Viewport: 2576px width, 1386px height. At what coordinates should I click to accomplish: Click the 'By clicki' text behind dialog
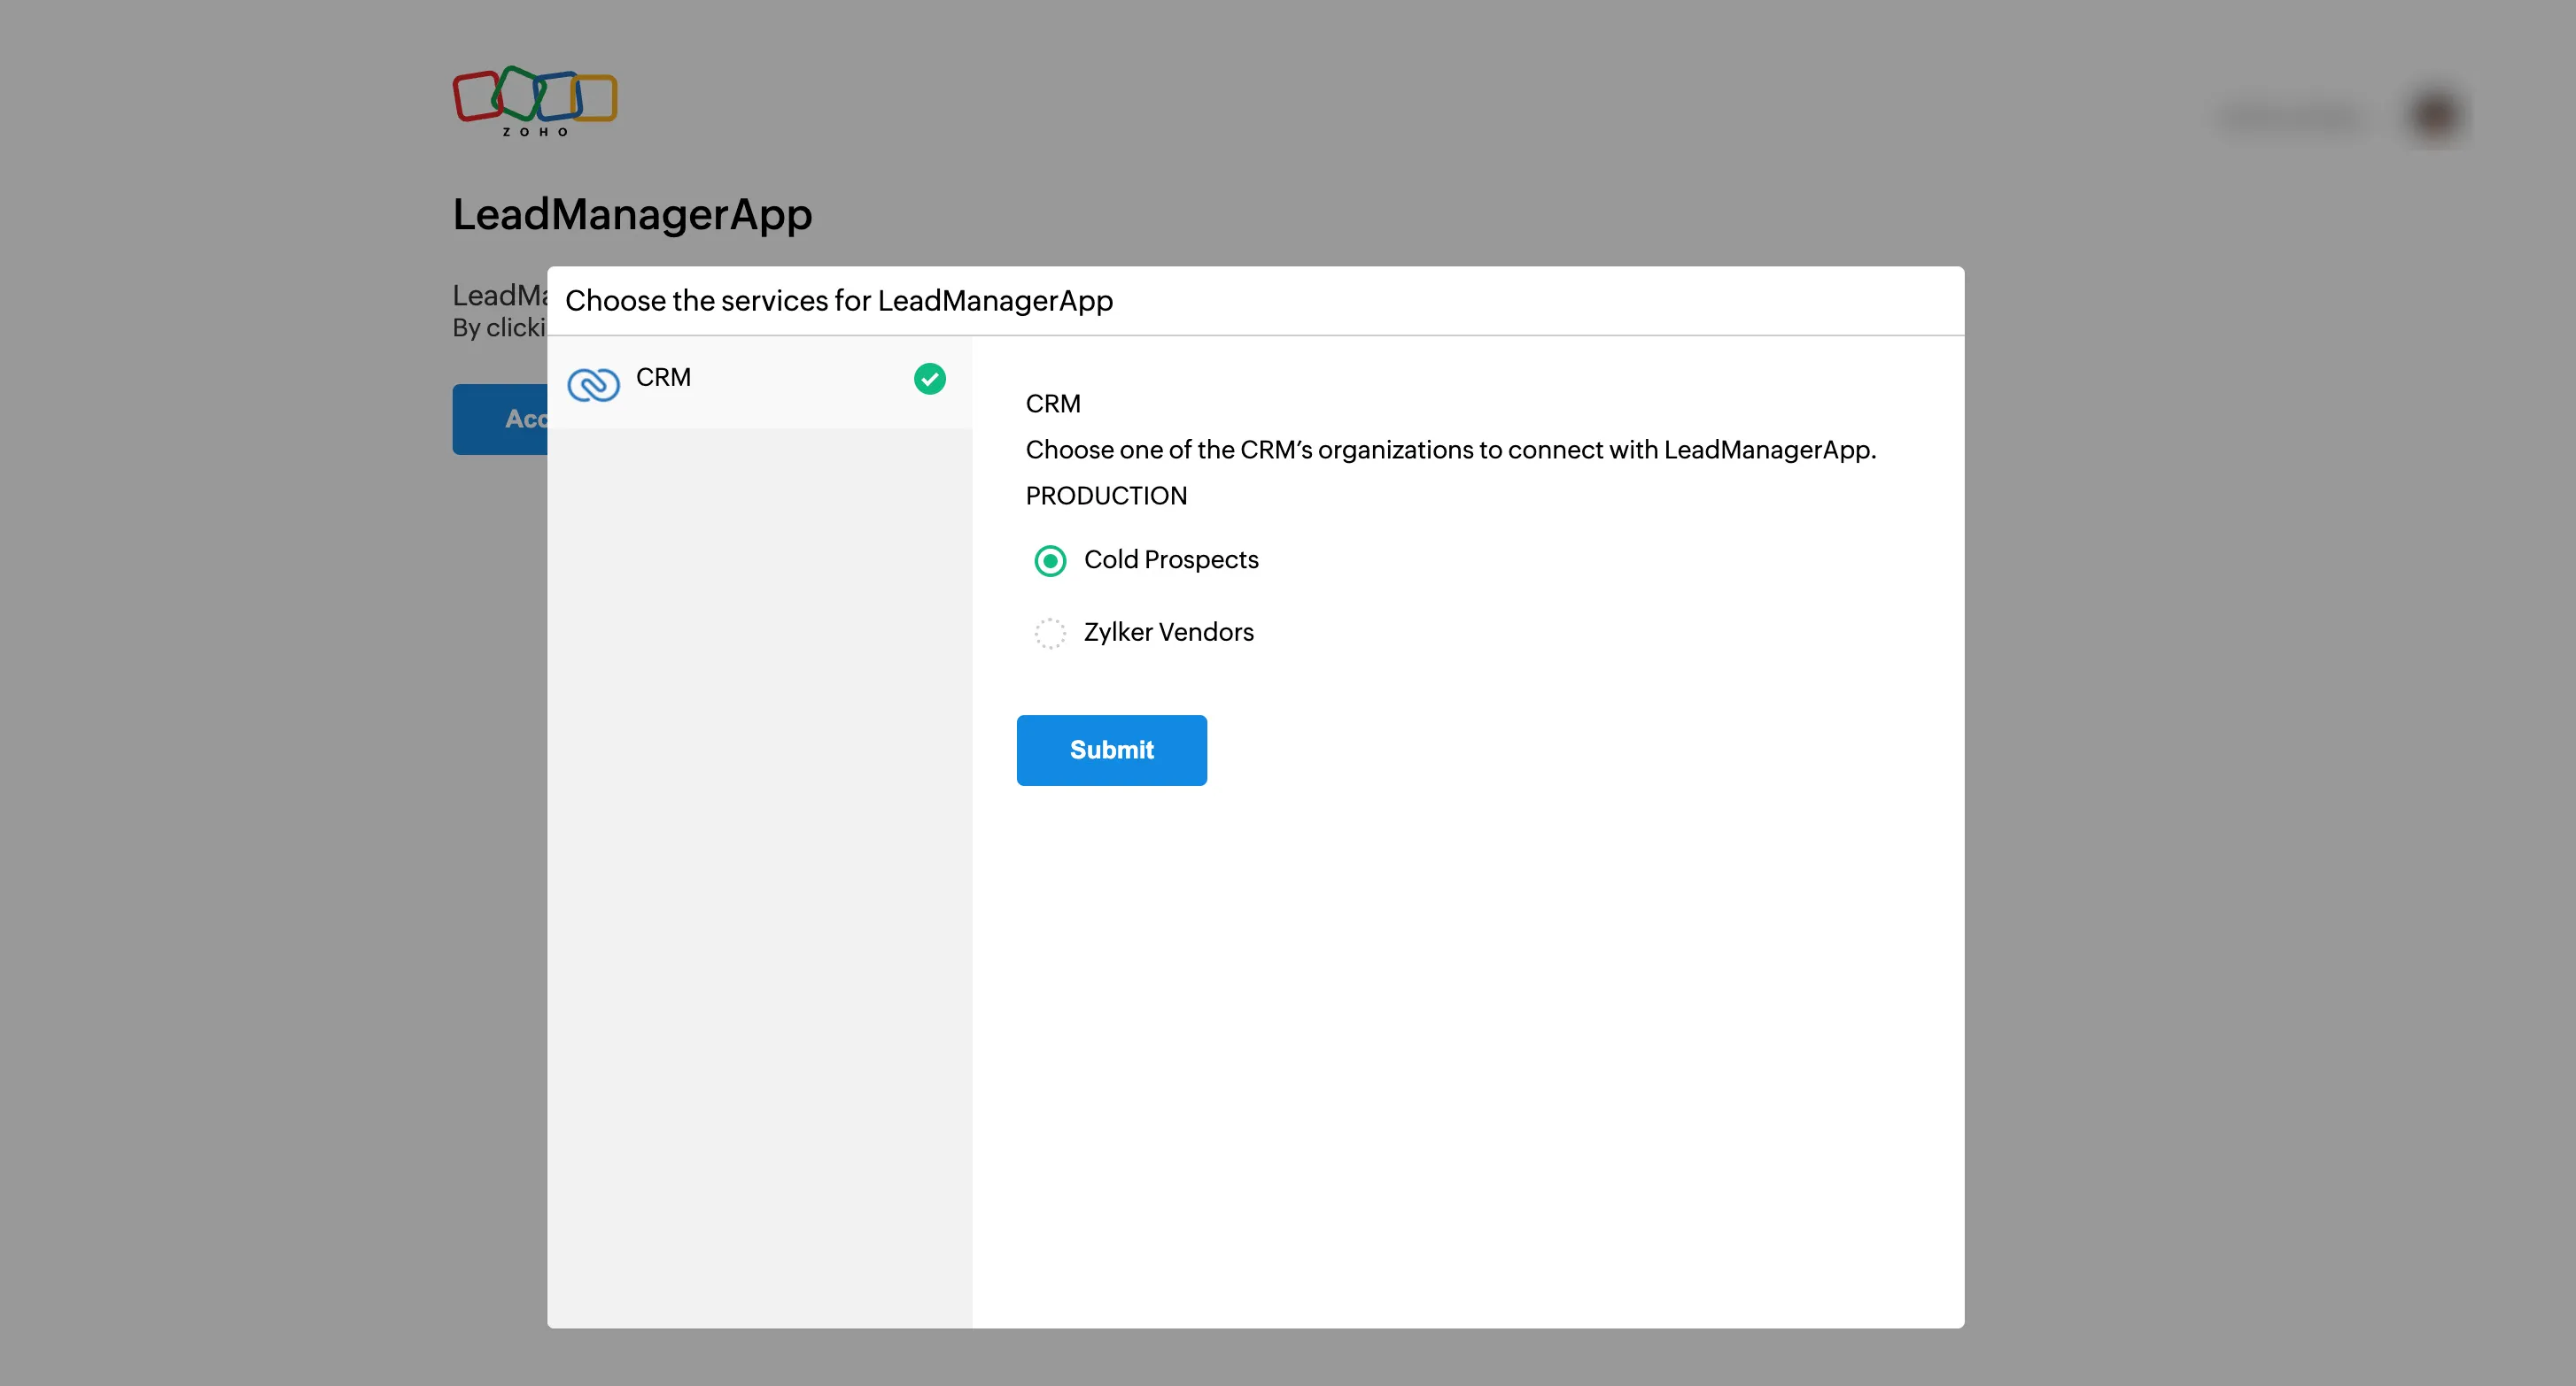498,327
